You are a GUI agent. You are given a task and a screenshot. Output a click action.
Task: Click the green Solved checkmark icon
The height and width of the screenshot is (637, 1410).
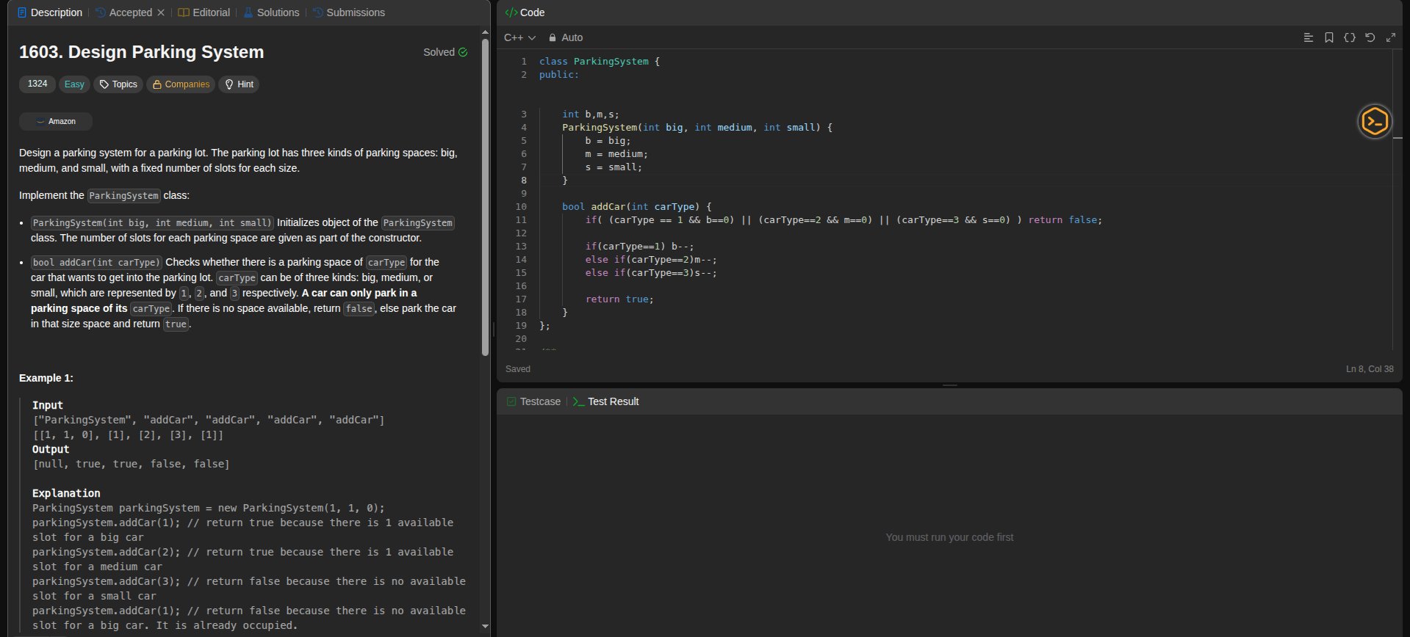463,52
